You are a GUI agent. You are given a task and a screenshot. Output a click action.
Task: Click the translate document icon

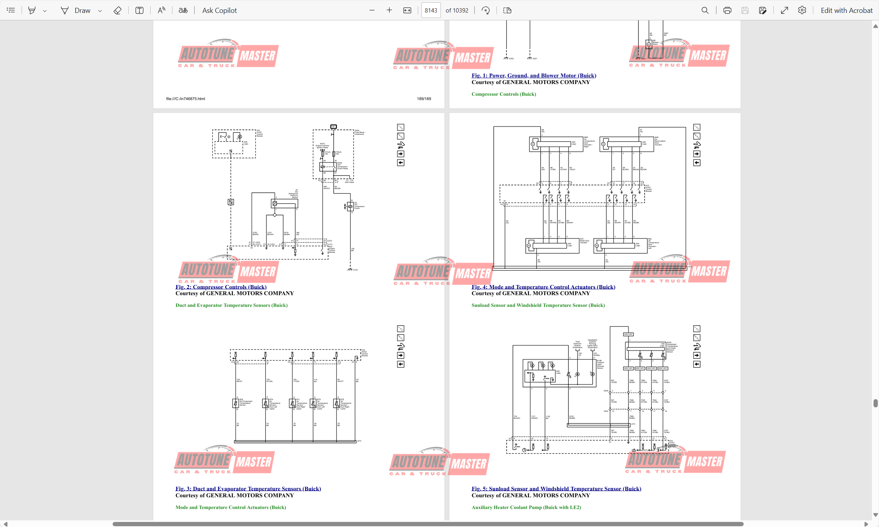click(183, 11)
